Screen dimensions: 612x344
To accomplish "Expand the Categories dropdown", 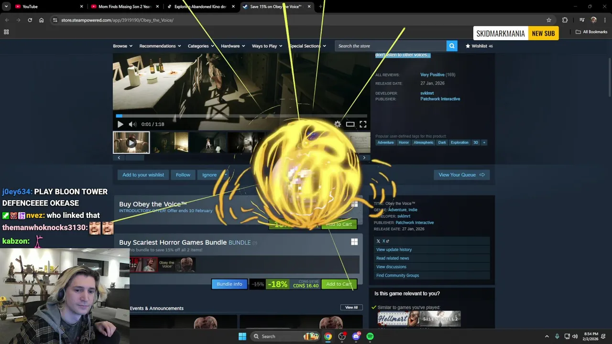I will point(201,46).
